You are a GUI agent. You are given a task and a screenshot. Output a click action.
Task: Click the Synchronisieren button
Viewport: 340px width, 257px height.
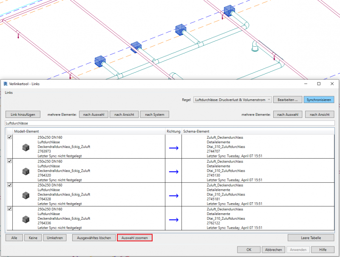tap(319, 100)
